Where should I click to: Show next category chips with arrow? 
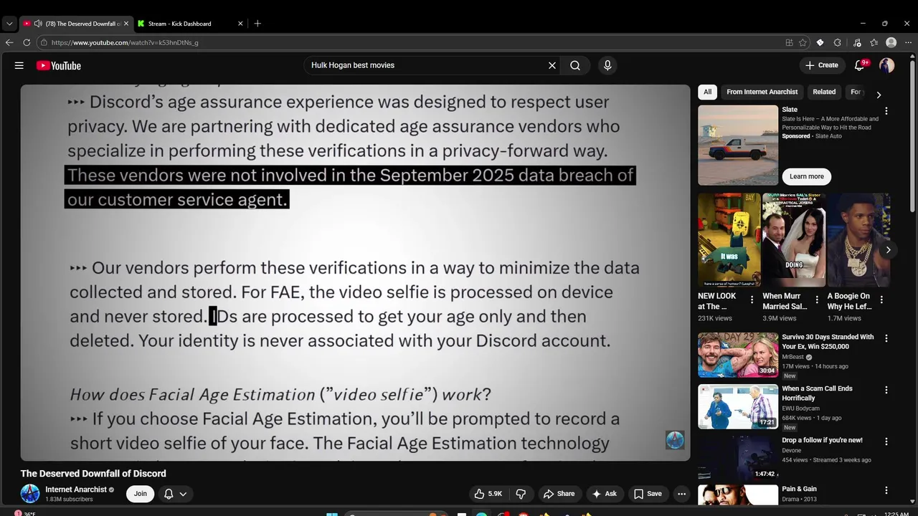click(x=879, y=95)
